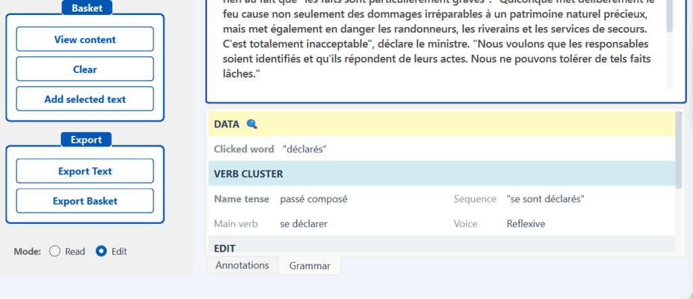Click the tense value "passé composé"
Viewport: 693px width, 299px height.
tap(314, 199)
